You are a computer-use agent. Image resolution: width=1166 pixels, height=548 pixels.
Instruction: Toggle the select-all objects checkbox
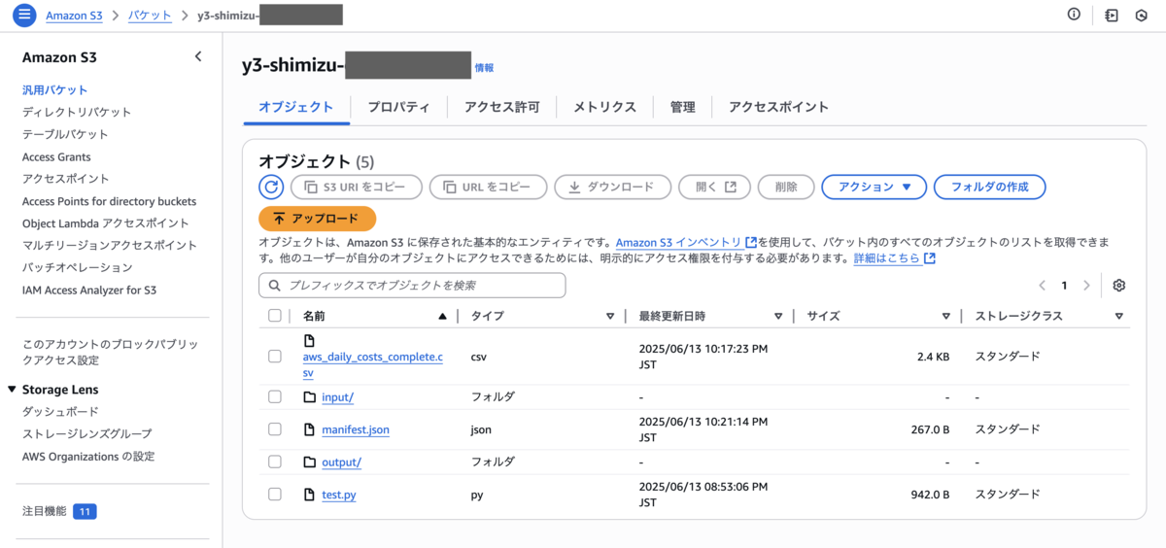pos(274,316)
